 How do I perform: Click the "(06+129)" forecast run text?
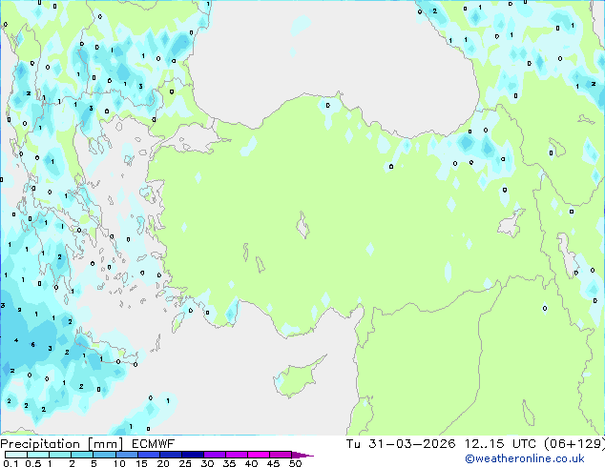(x=574, y=443)
